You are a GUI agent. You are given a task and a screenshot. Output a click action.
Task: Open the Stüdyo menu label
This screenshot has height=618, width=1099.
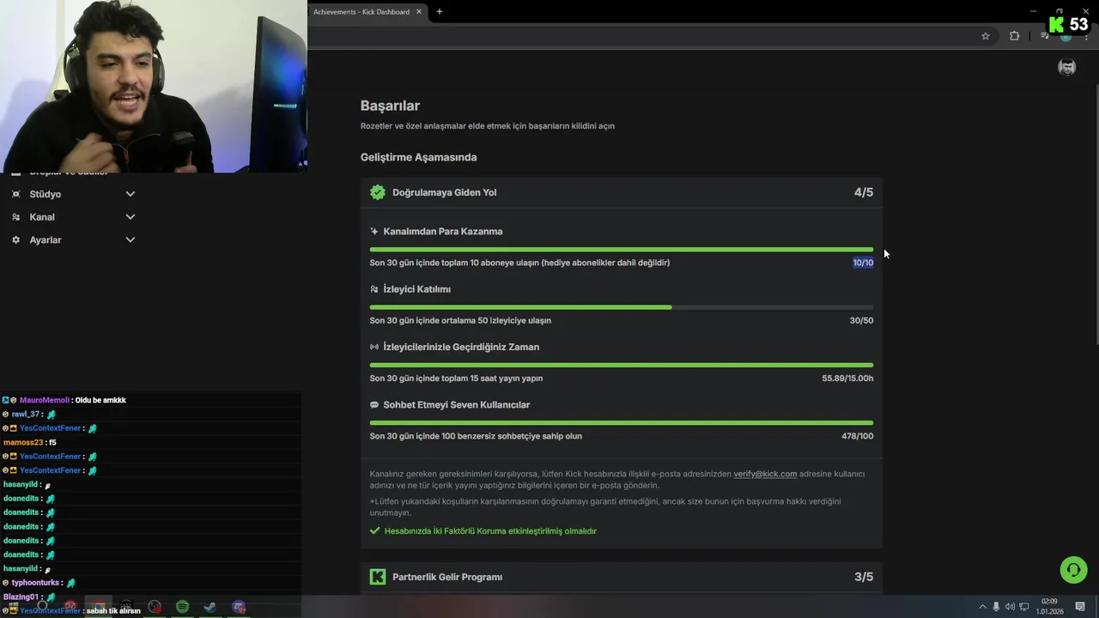[46, 194]
